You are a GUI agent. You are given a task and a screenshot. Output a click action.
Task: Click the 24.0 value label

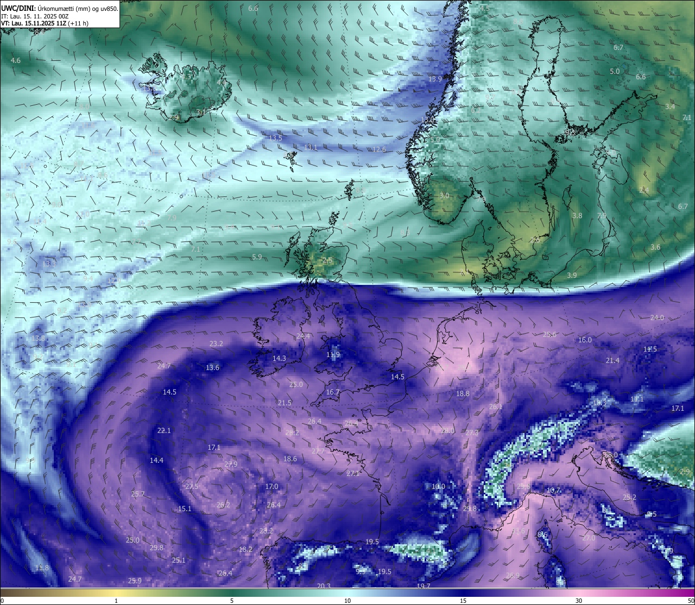pyautogui.click(x=657, y=317)
